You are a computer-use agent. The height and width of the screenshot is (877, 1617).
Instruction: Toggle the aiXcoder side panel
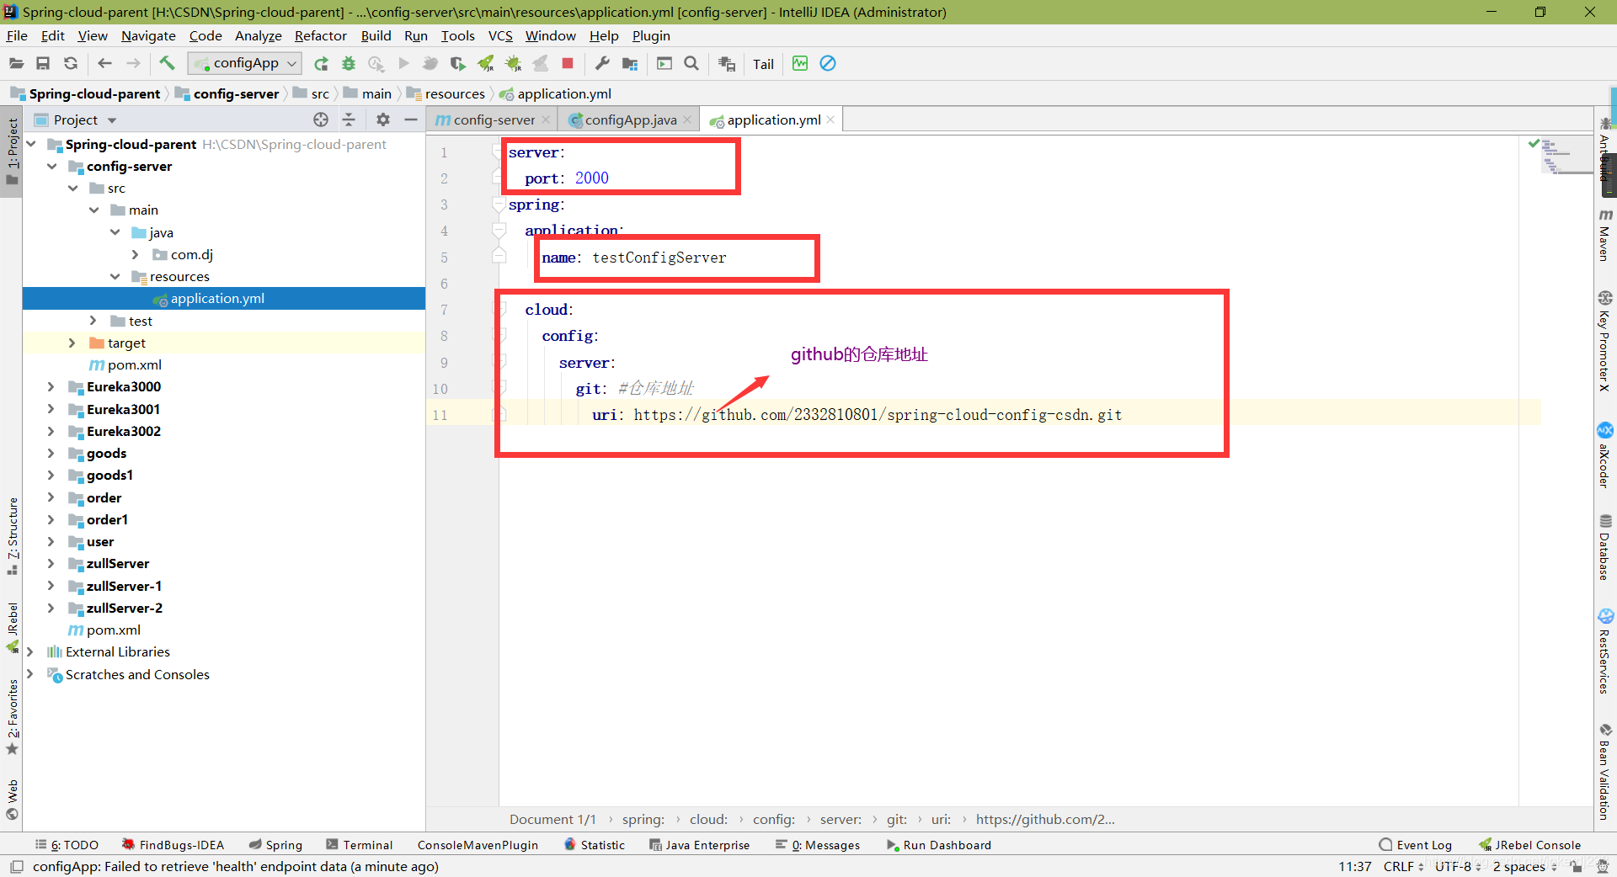point(1605,455)
